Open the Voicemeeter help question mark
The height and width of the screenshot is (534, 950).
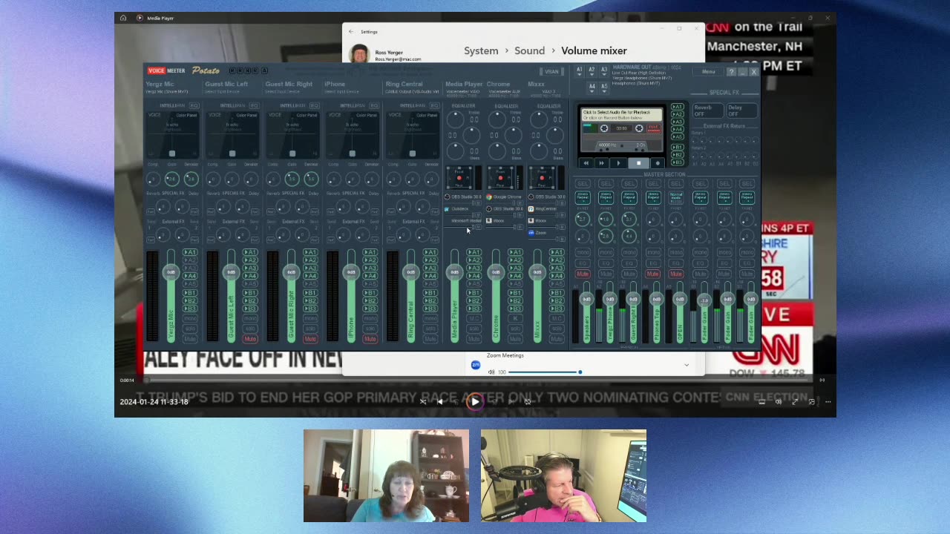[731, 72]
